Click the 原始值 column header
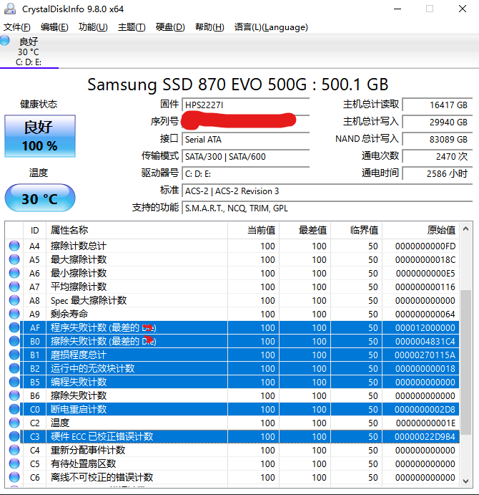Image resolution: width=479 pixels, height=495 pixels. click(x=420, y=230)
